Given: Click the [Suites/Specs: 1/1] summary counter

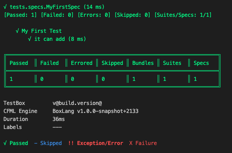Looking at the screenshot, I should tap(183, 14).
